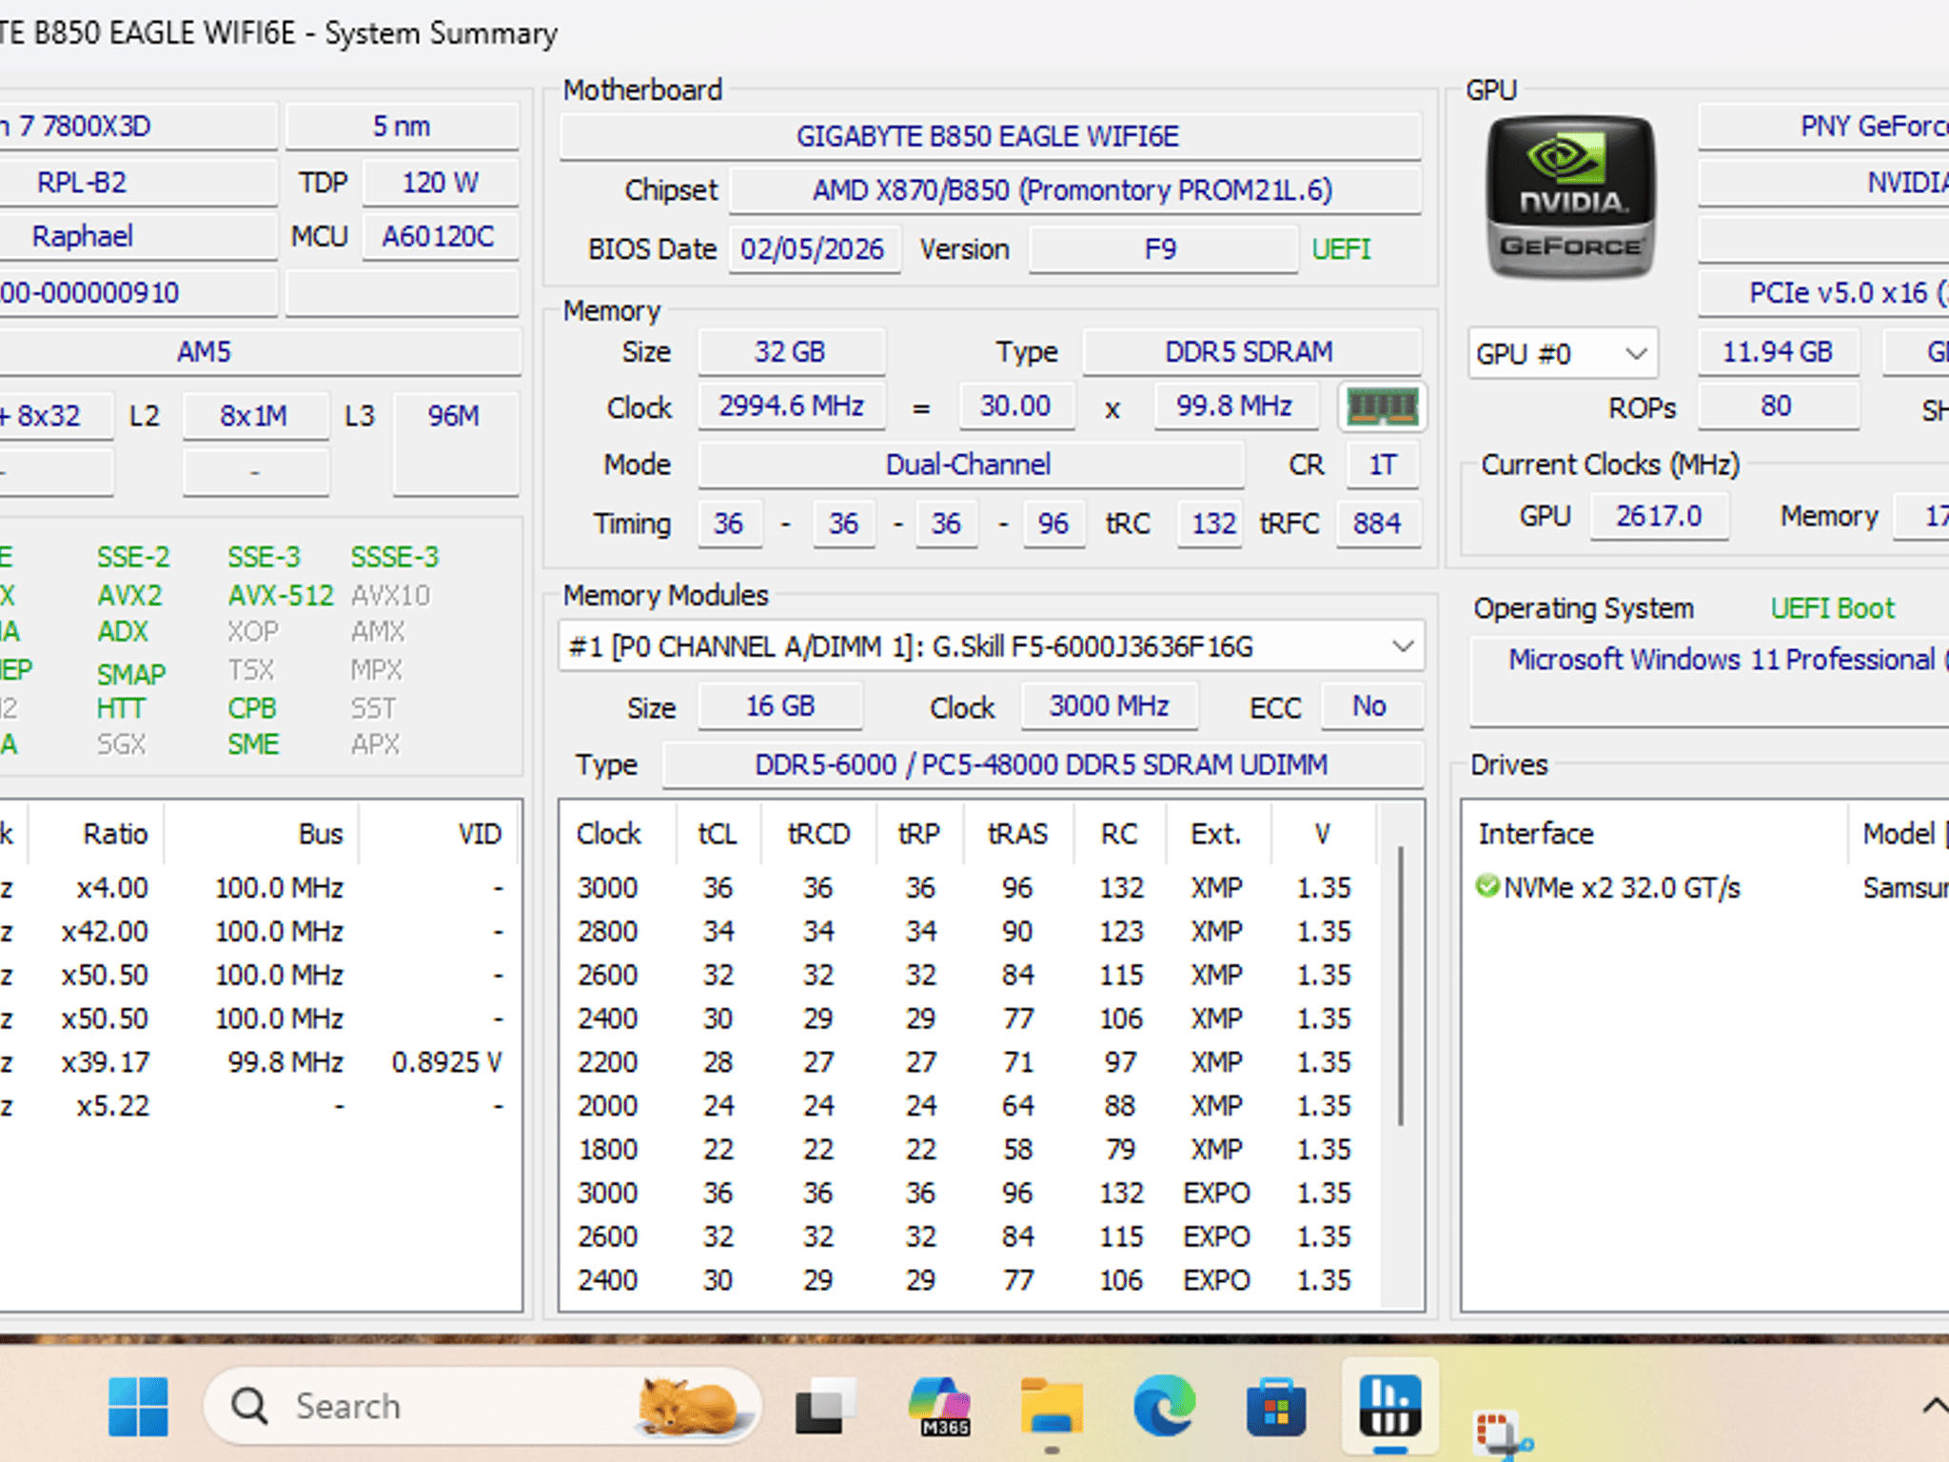Image resolution: width=1949 pixels, height=1462 pixels.
Task: Click the BIOS date 02/05/2026 field
Action: point(814,249)
